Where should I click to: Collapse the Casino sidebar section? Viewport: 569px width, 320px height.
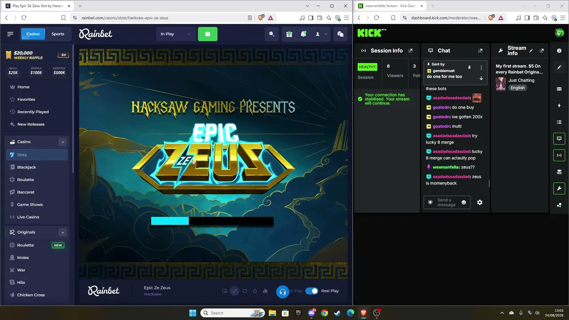tap(63, 142)
